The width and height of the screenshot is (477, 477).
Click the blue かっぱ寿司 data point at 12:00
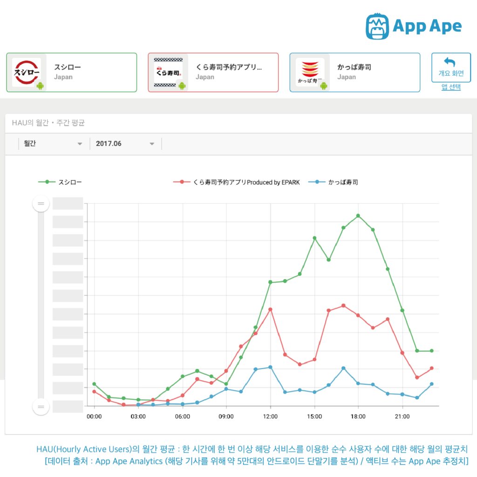[270, 367]
